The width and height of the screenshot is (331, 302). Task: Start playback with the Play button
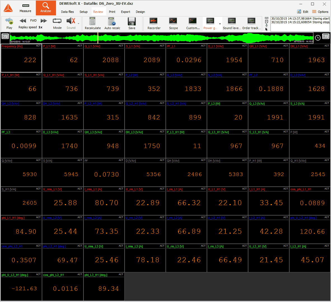coord(9,23)
